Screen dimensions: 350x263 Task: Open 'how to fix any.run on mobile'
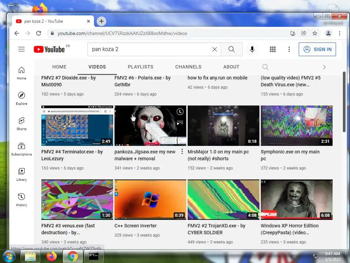tap(217, 78)
